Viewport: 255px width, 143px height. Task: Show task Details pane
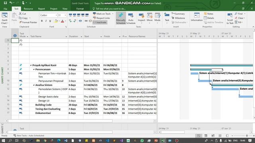[x=209, y=18]
